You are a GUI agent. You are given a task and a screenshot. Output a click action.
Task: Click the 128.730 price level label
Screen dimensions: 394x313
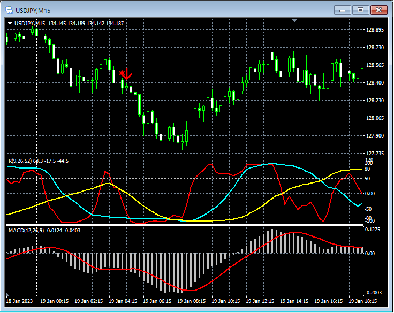pos(375,48)
